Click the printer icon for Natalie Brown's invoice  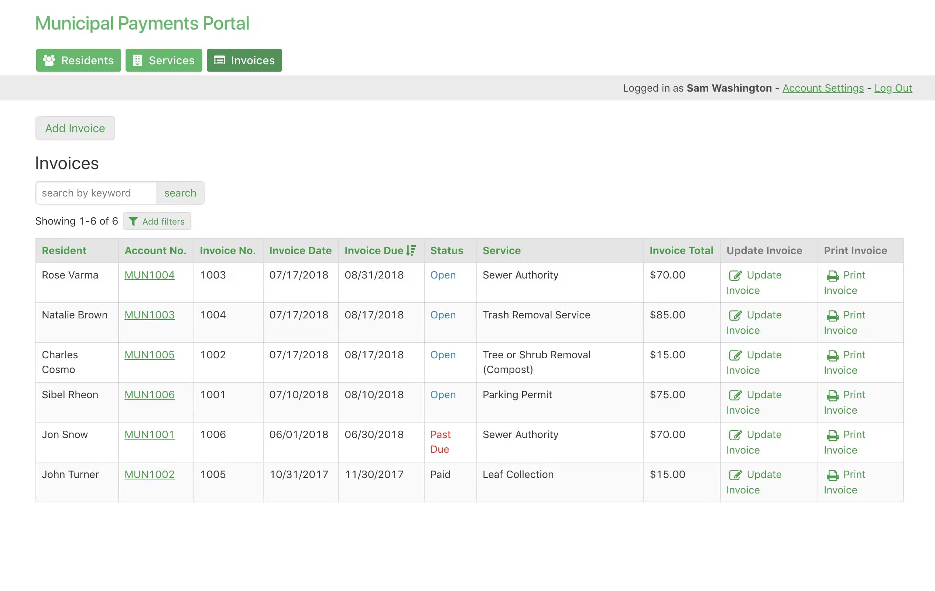click(832, 315)
